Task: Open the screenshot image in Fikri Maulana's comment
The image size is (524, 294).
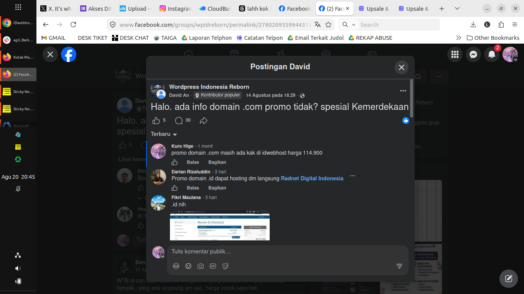Action: tap(220, 225)
